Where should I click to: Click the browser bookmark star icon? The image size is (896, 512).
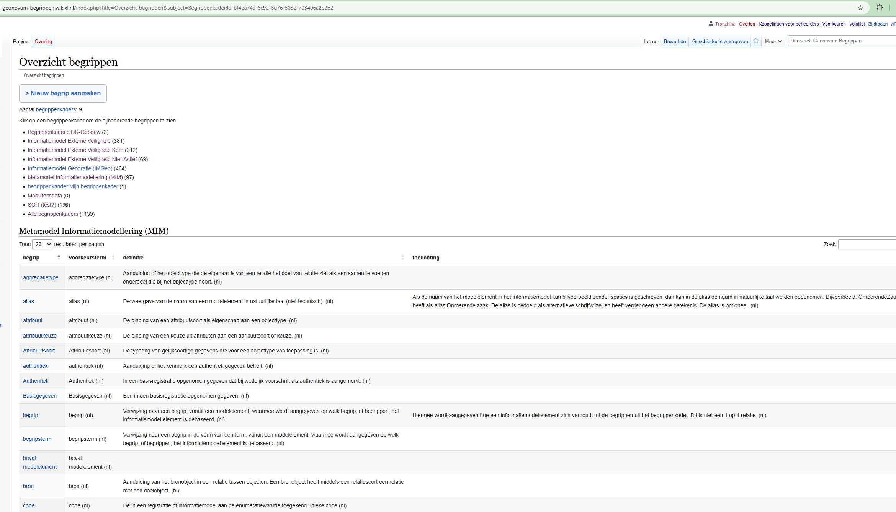(860, 8)
